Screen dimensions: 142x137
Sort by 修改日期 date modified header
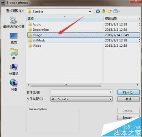121,19
